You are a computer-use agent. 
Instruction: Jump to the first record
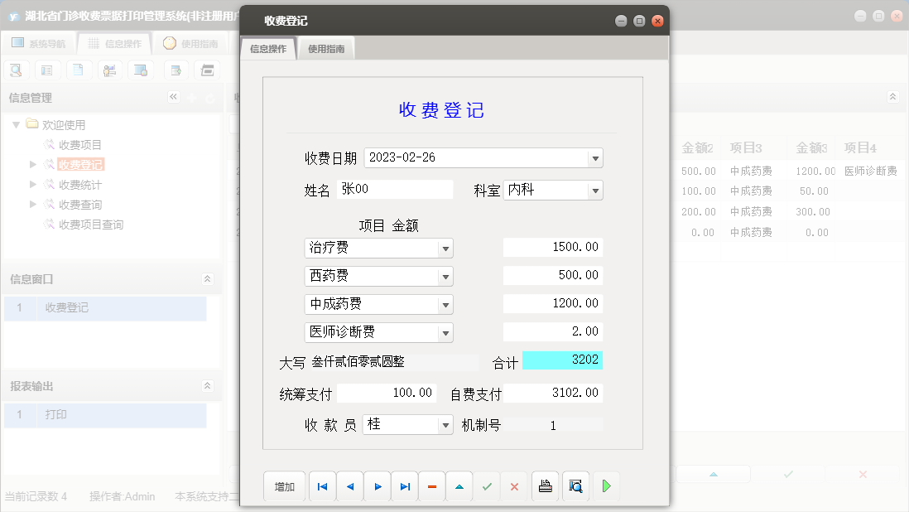[322, 486]
